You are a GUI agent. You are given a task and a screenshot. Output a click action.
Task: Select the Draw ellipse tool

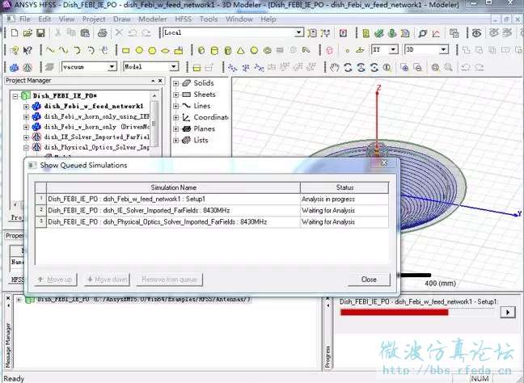(166, 50)
